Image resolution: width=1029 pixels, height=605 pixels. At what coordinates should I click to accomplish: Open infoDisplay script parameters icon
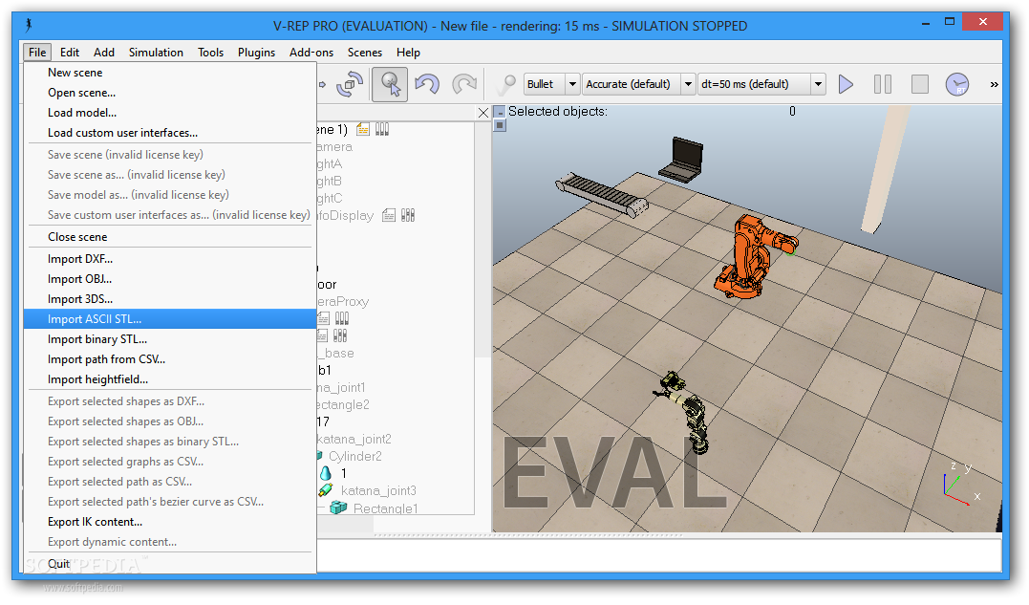click(x=408, y=215)
